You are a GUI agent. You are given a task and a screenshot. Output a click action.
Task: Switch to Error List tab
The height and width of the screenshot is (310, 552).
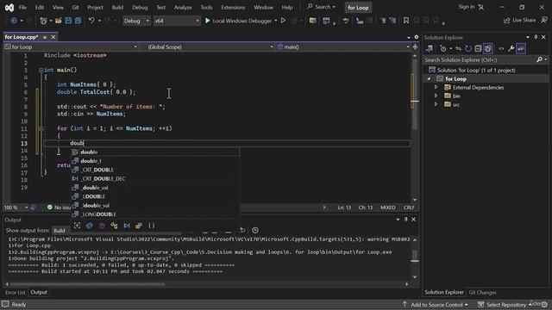click(x=16, y=292)
